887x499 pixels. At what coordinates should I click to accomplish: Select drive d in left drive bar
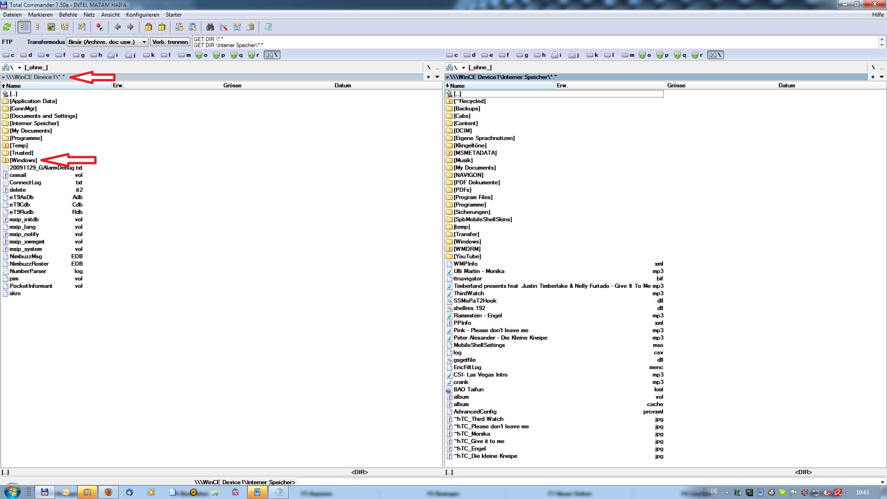coord(26,55)
